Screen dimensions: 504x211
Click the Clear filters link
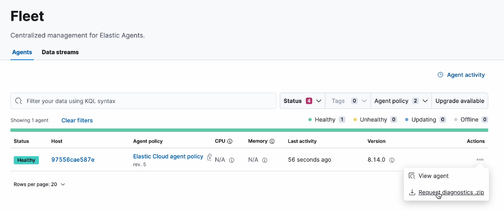tap(77, 121)
